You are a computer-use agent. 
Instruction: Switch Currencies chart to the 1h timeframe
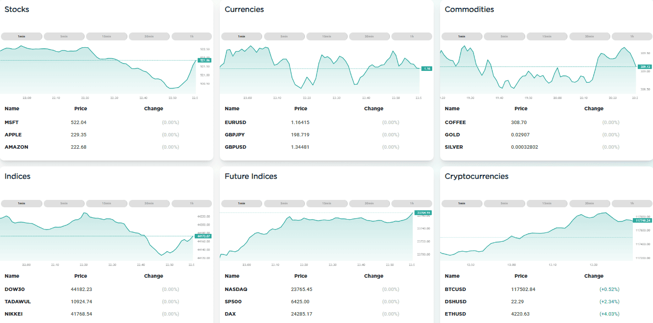pos(412,36)
